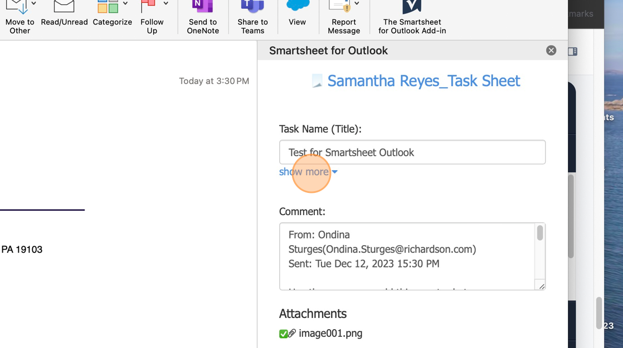Screen dimensions: 623x348
Task: Click the PA 19103 address text
Action: [22, 250]
